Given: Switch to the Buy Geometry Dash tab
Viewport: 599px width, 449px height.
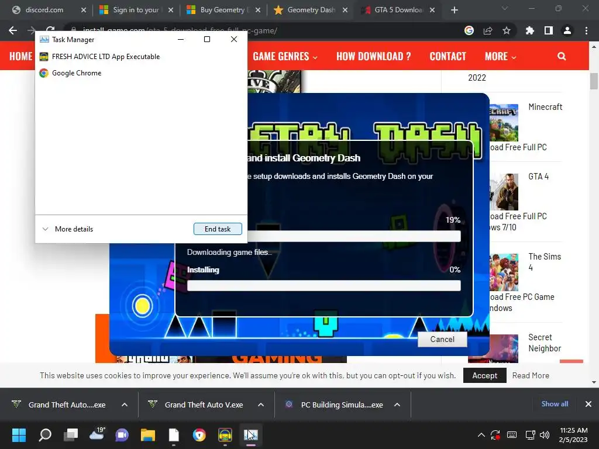Looking at the screenshot, I should click(x=223, y=10).
